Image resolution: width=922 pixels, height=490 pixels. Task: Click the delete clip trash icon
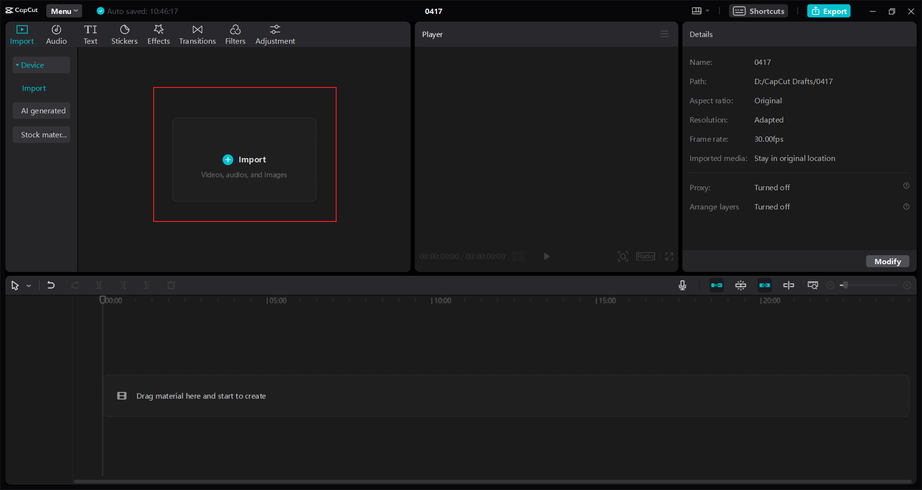[171, 285]
